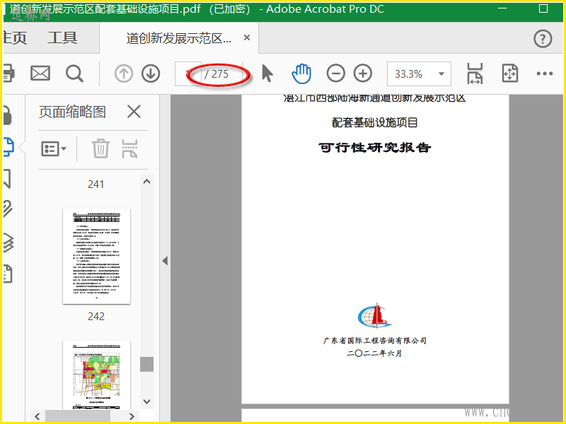The height and width of the screenshot is (424, 566).
Task: Click the company logo on cover page
Action: (x=375, y=315)
